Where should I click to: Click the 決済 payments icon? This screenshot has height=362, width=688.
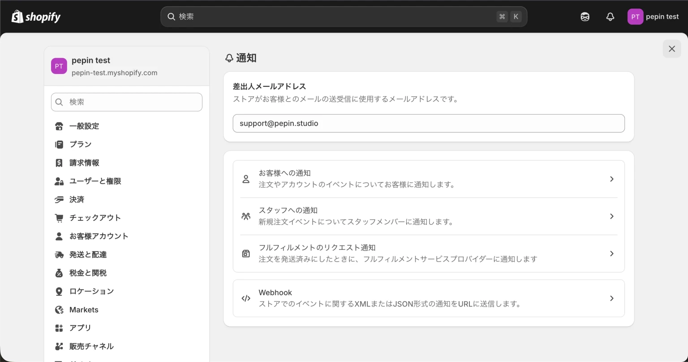pos(59,199)
